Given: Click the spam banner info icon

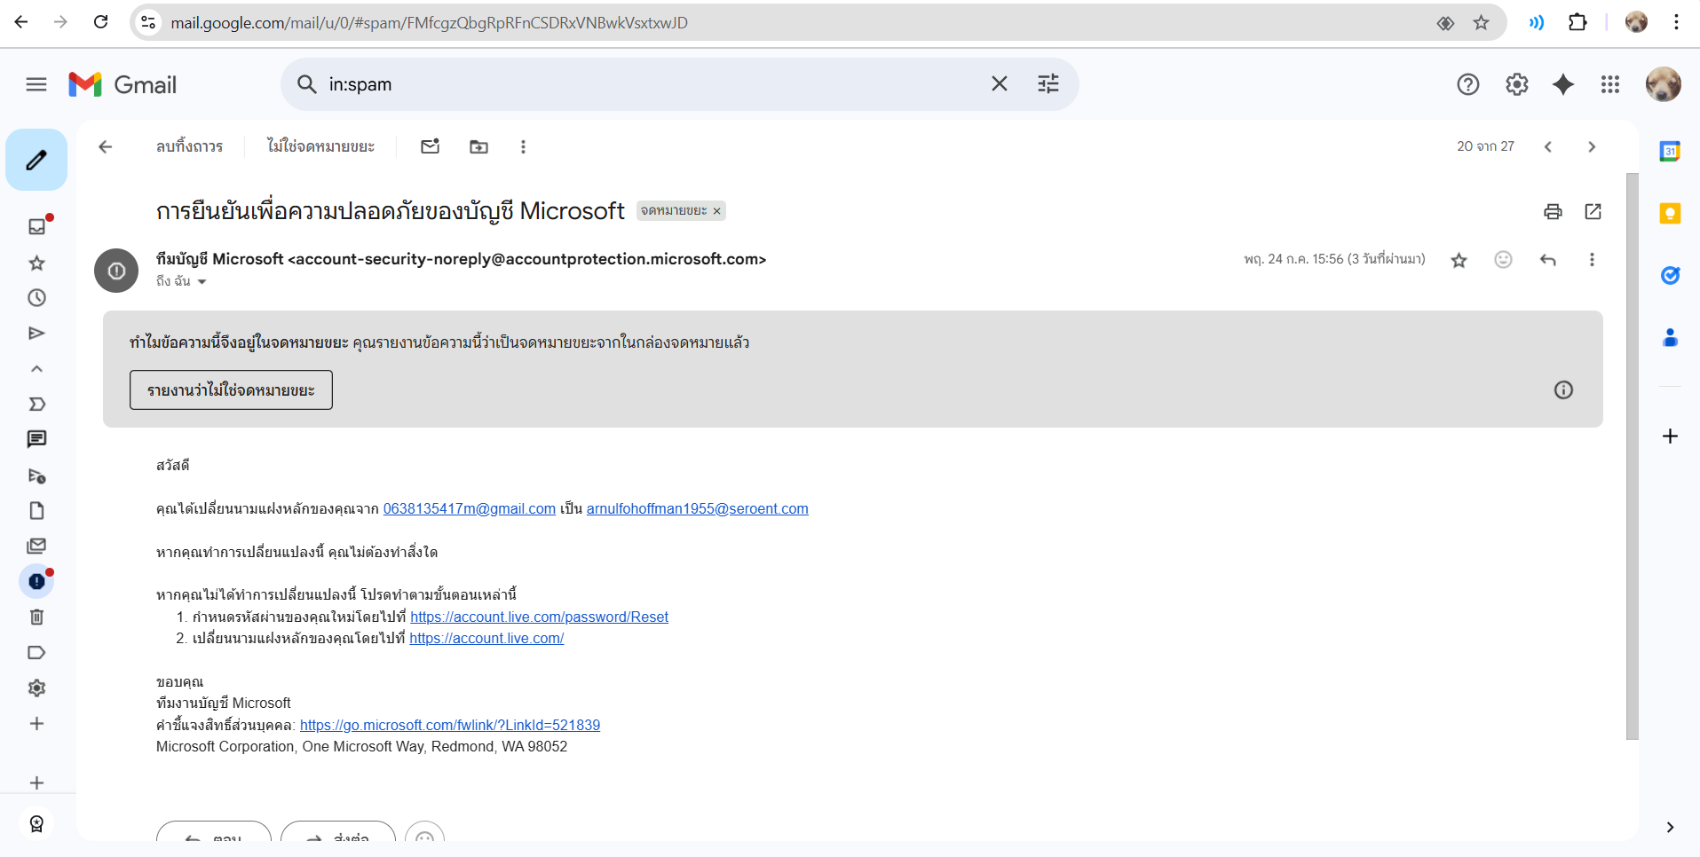Looking at the screenshot, I should pos(1563,389).
